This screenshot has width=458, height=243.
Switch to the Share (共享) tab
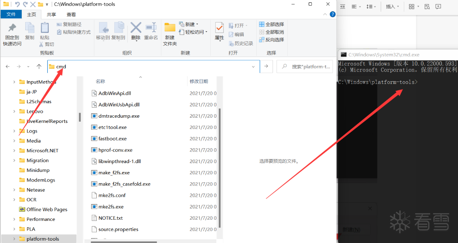[x=51, y=14]
